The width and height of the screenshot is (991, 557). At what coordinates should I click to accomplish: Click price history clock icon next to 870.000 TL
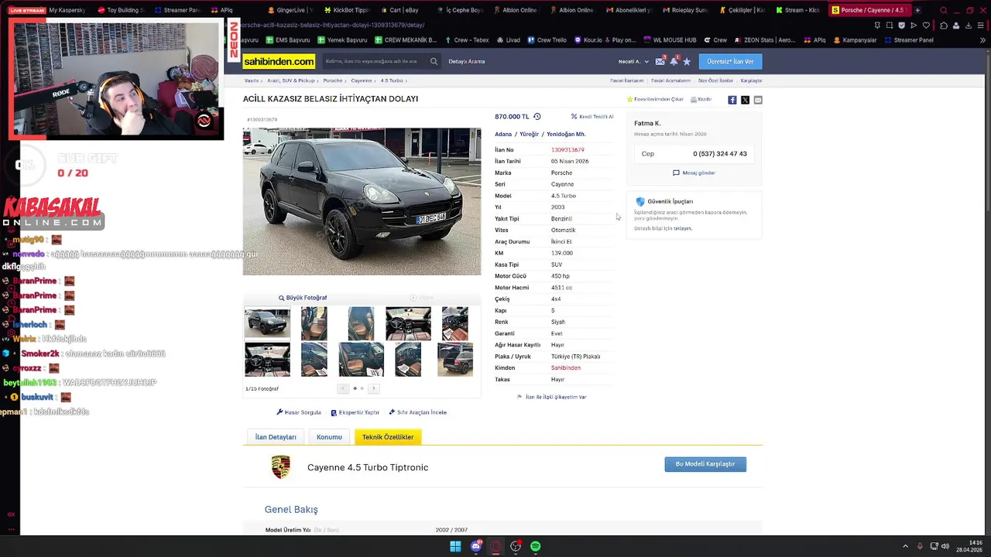point(537,116)
